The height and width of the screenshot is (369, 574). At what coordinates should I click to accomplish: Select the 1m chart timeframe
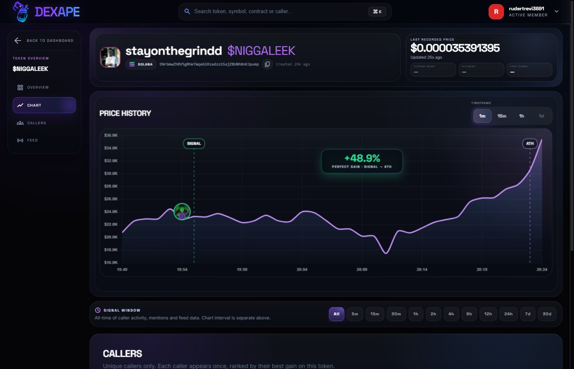click(482, 116)
